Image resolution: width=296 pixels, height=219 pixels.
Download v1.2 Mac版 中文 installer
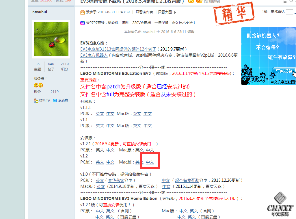[150, 162]
